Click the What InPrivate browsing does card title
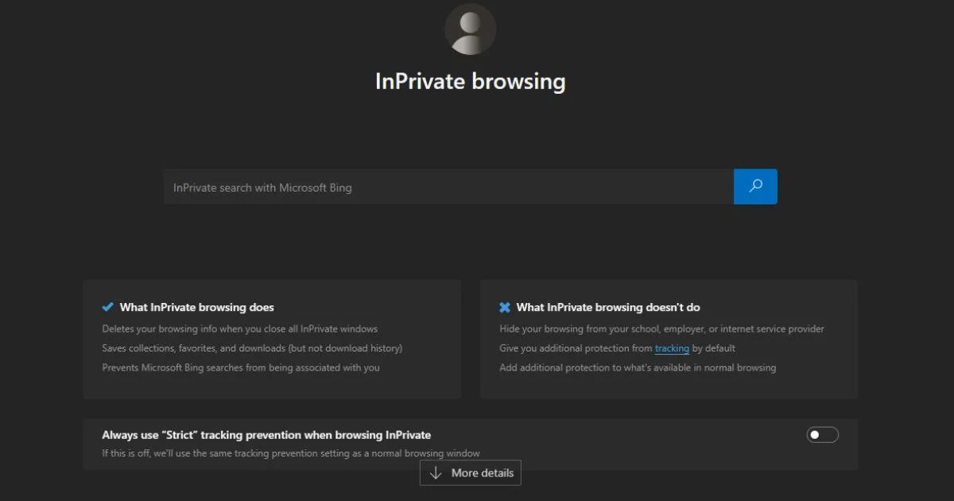 (195, 306)
